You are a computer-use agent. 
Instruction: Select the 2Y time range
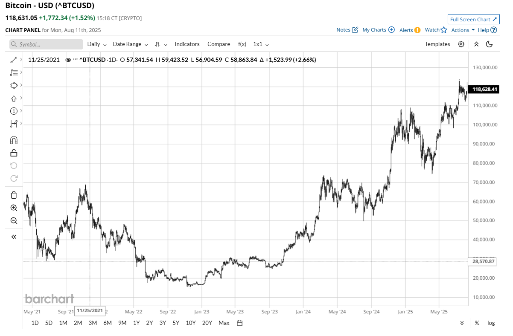tap(150, 323)
